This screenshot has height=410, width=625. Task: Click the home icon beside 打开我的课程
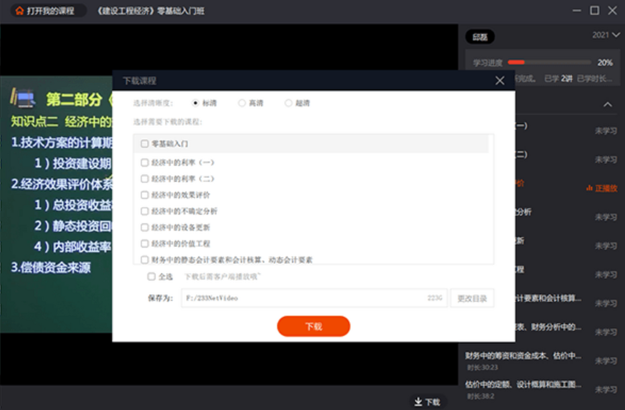(20, 11)
